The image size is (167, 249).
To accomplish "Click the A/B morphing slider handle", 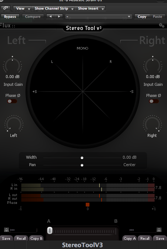I will coord(50,230).
